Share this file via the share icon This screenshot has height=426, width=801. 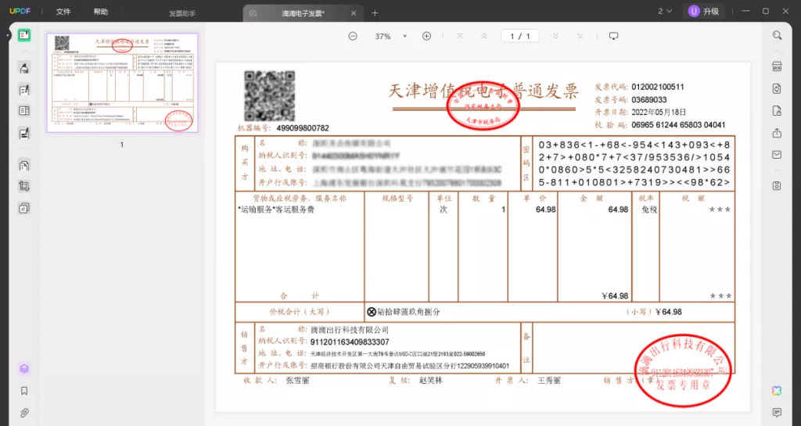coord(777,133)
